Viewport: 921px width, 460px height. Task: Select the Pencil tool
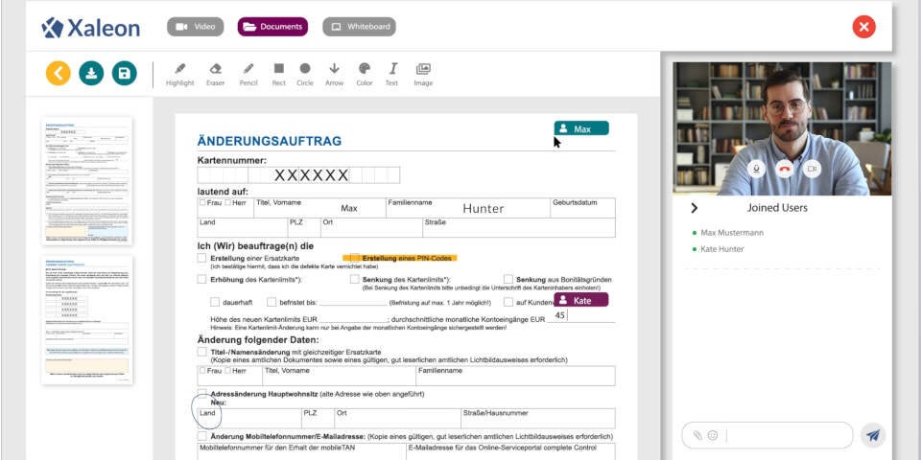[248, 75]
